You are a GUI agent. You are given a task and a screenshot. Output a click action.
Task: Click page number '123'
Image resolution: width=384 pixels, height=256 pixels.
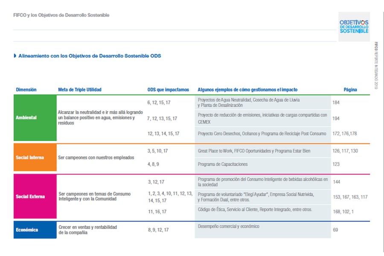[336, 164]
